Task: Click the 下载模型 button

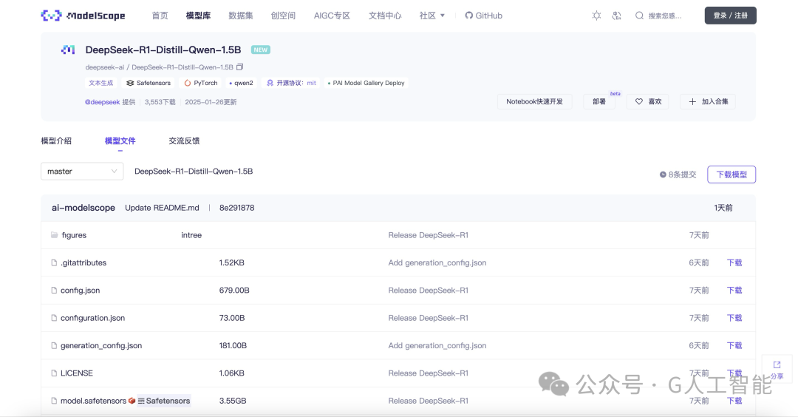Action: (x=731, y=174)
